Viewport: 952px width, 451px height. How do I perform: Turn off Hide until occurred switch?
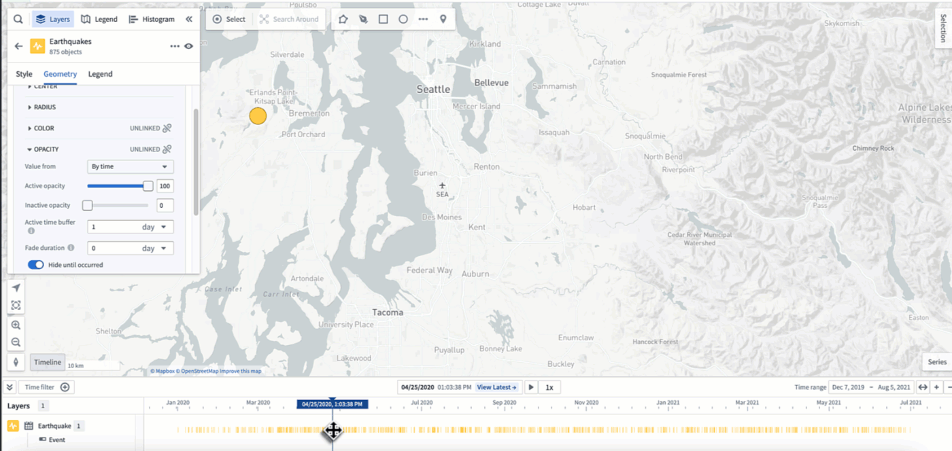(x=35, y=264)
